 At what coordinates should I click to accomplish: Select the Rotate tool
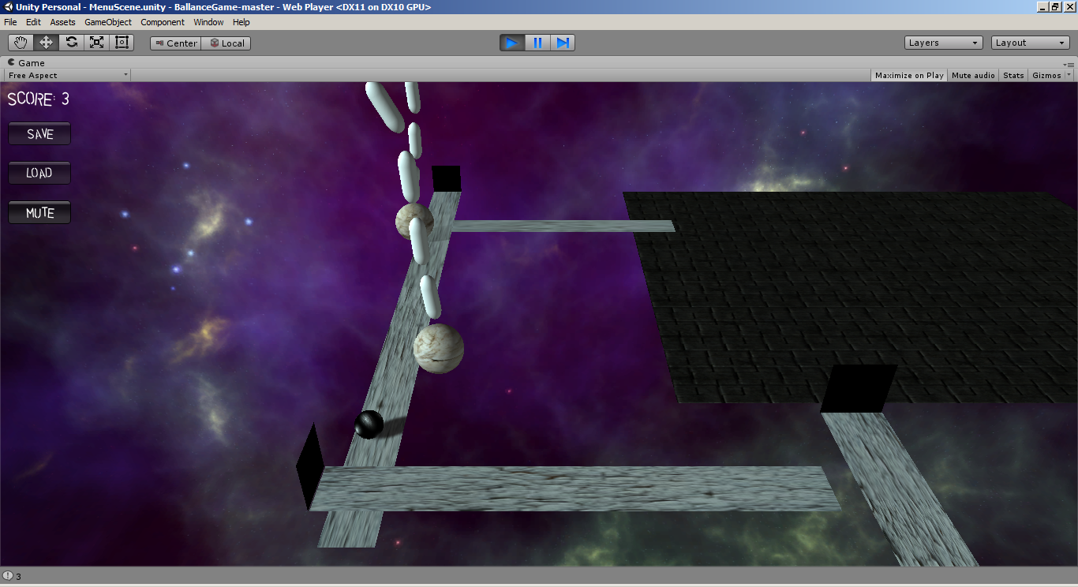click(70, 43)
